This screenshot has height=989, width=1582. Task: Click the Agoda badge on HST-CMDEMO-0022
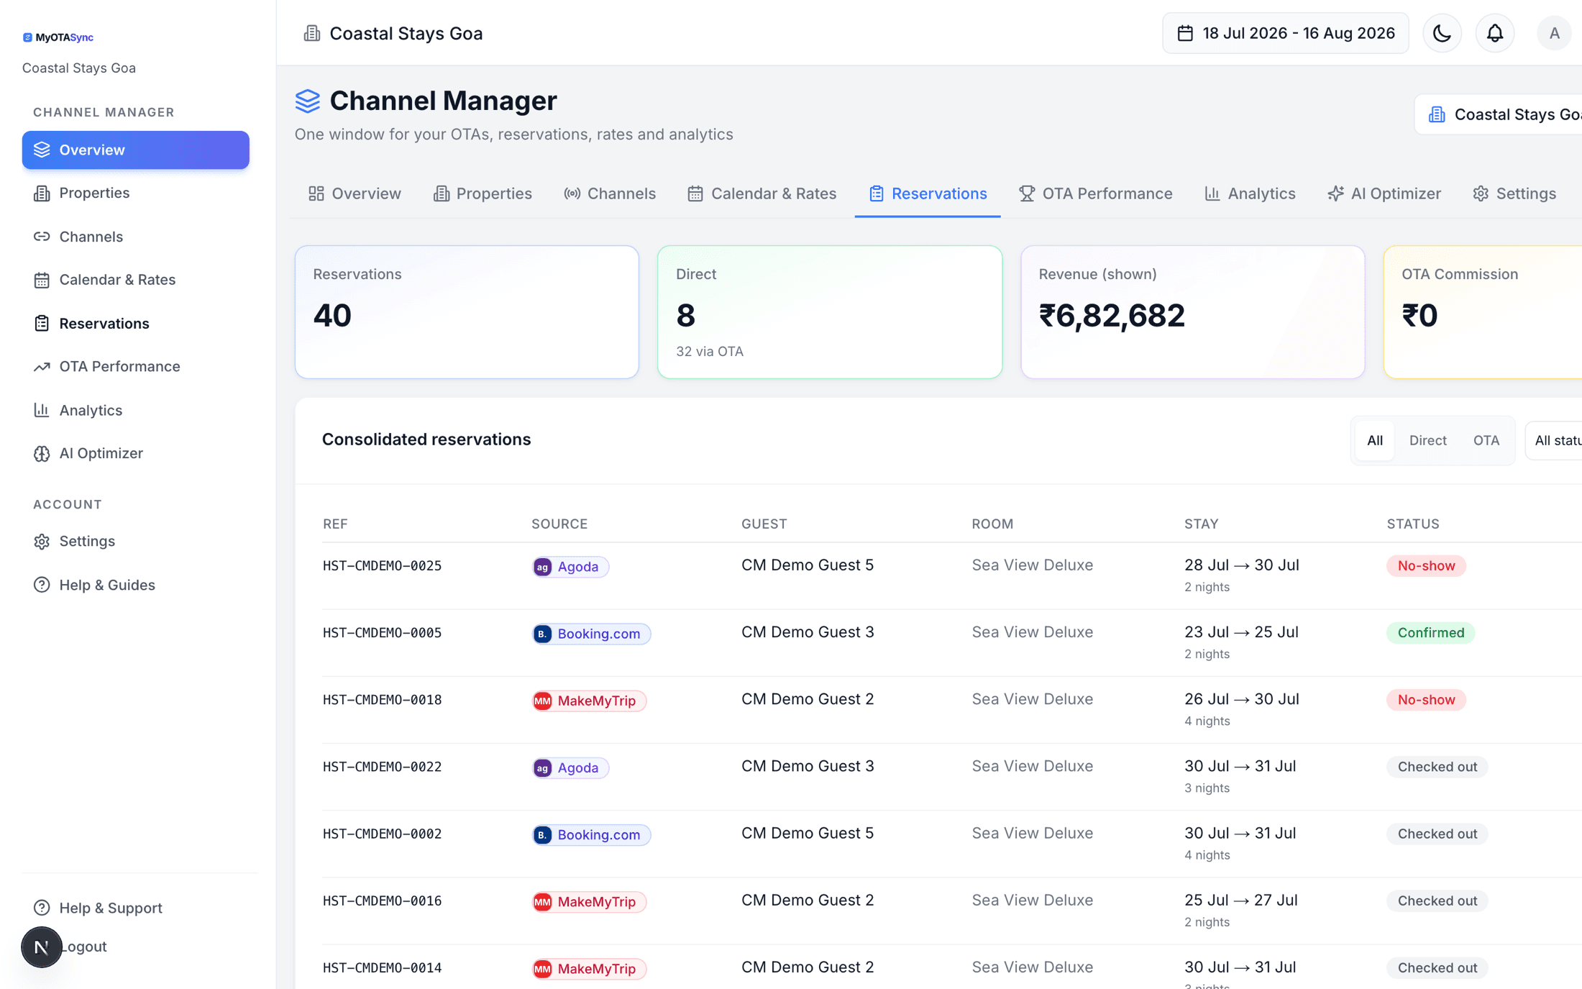click(x=570, y=767)
